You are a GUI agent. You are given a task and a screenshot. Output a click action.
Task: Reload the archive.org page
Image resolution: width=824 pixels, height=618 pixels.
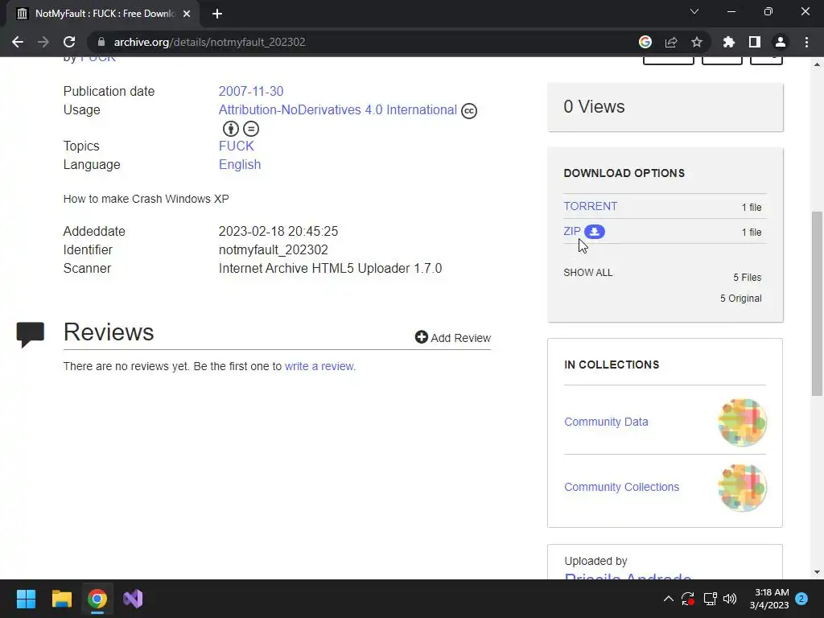69,42
